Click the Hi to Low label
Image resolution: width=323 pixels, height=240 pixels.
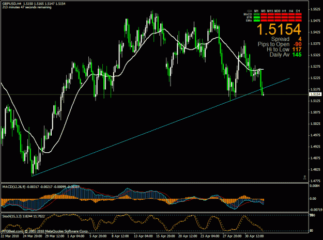[x=278, y=50]
